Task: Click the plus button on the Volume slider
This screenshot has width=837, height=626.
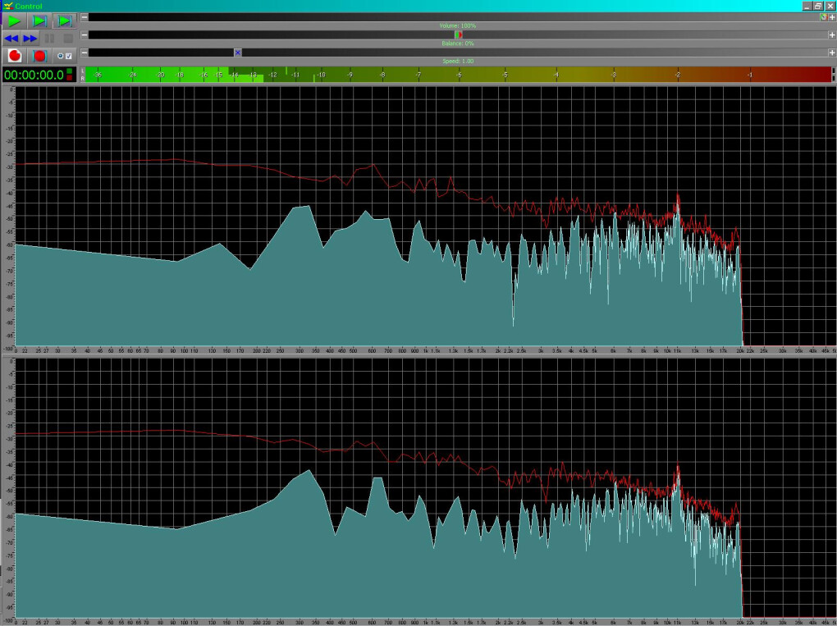Action: [x=831, y=35]
